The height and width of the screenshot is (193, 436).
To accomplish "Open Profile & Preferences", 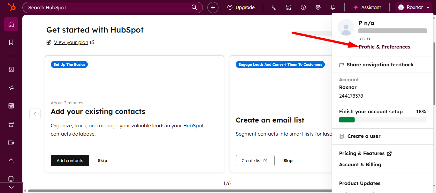I will point(384,47).
